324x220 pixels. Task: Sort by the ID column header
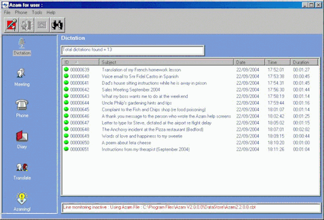[x=81, y=62]
